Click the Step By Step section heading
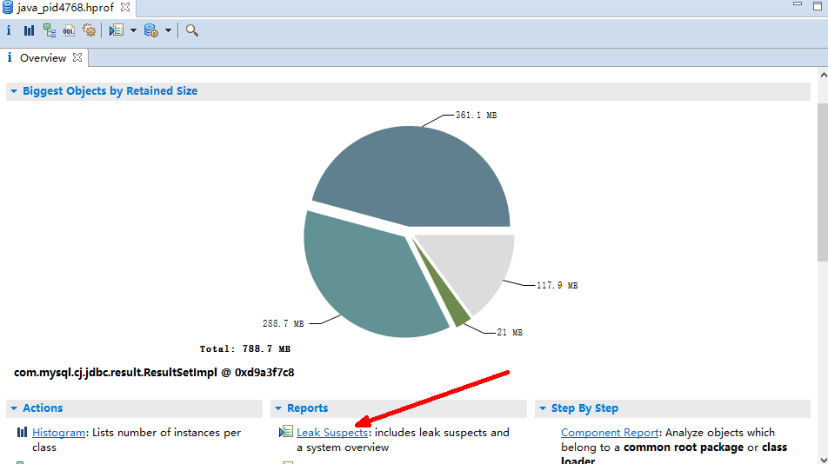Screen dimensions: 828x464 point(584,408)
